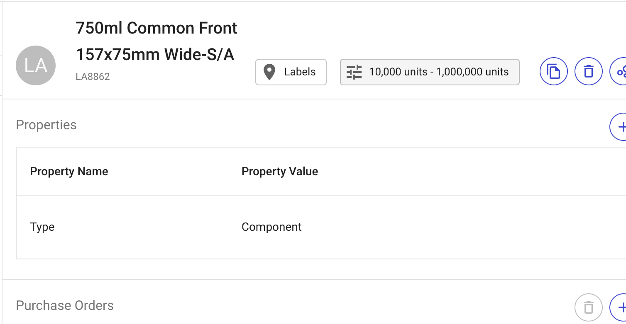The width and height of the screenshot is (626, 324).
Task: Click the Property Value column header
Action: pyautogui.click(x=280, y=172)
